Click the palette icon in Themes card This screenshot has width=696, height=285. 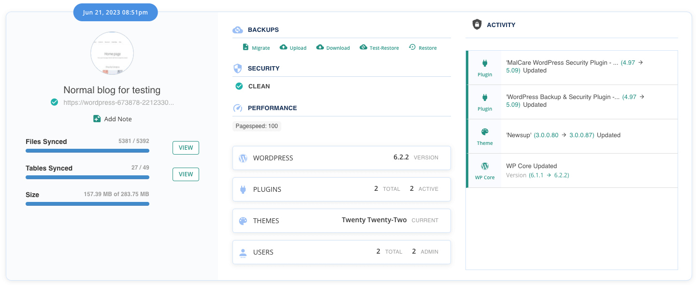[x=243, y=221]
